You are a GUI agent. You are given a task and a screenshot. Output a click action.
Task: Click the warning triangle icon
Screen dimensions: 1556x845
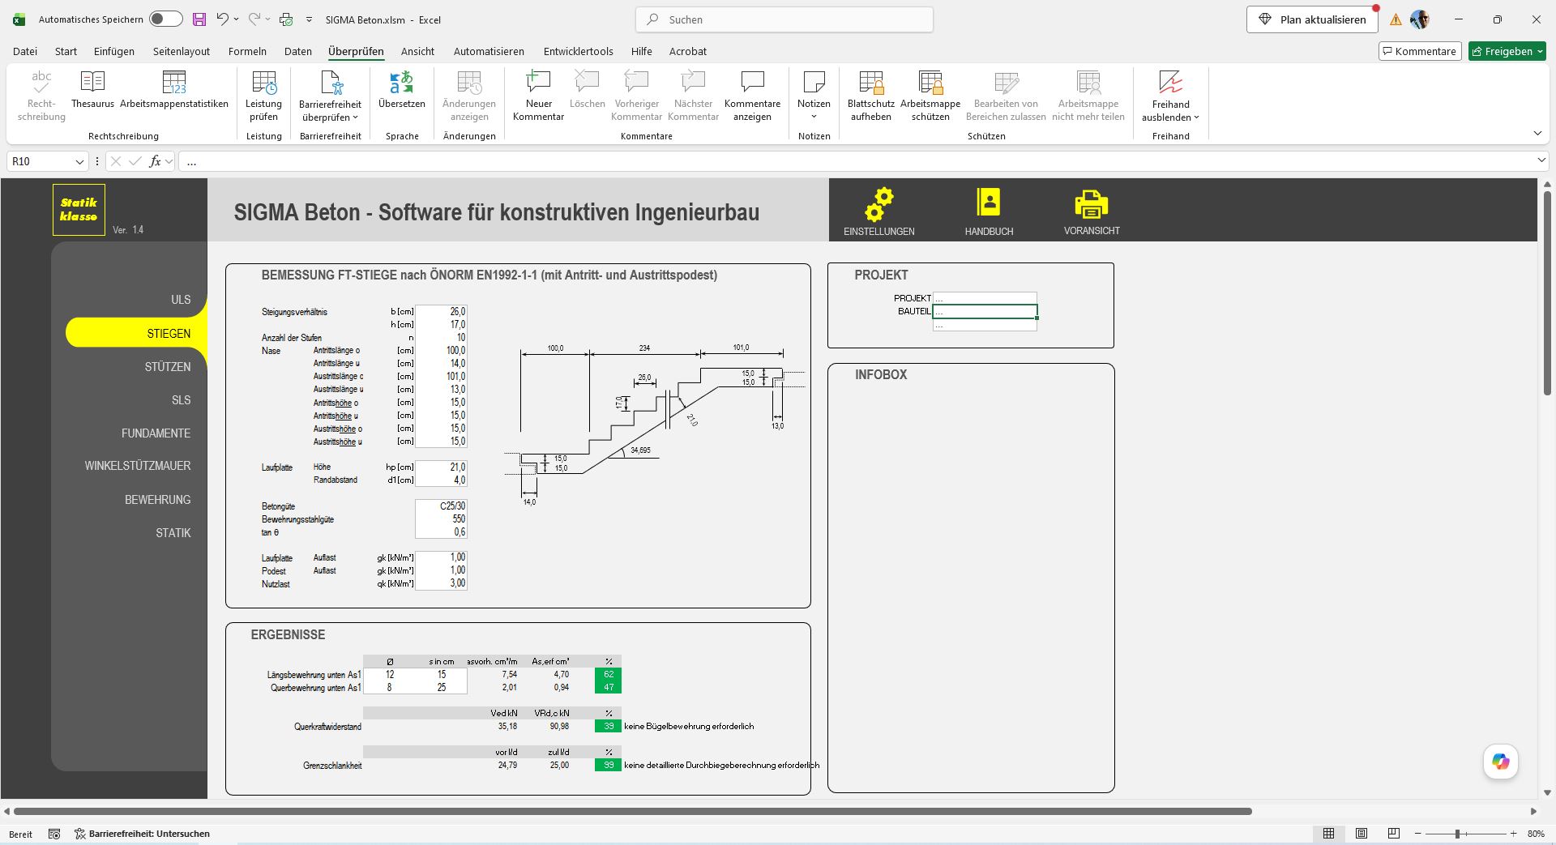point(1396,20)
